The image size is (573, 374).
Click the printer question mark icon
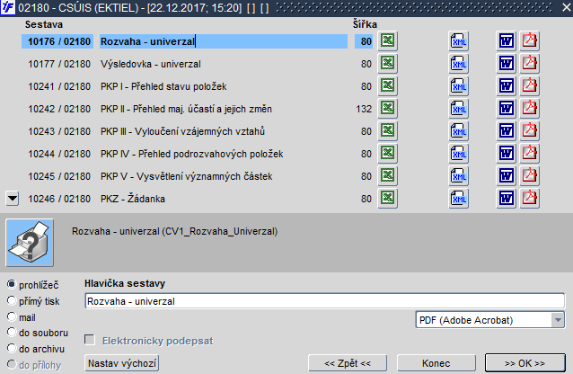pyautogui.click(x=30, y=242)
